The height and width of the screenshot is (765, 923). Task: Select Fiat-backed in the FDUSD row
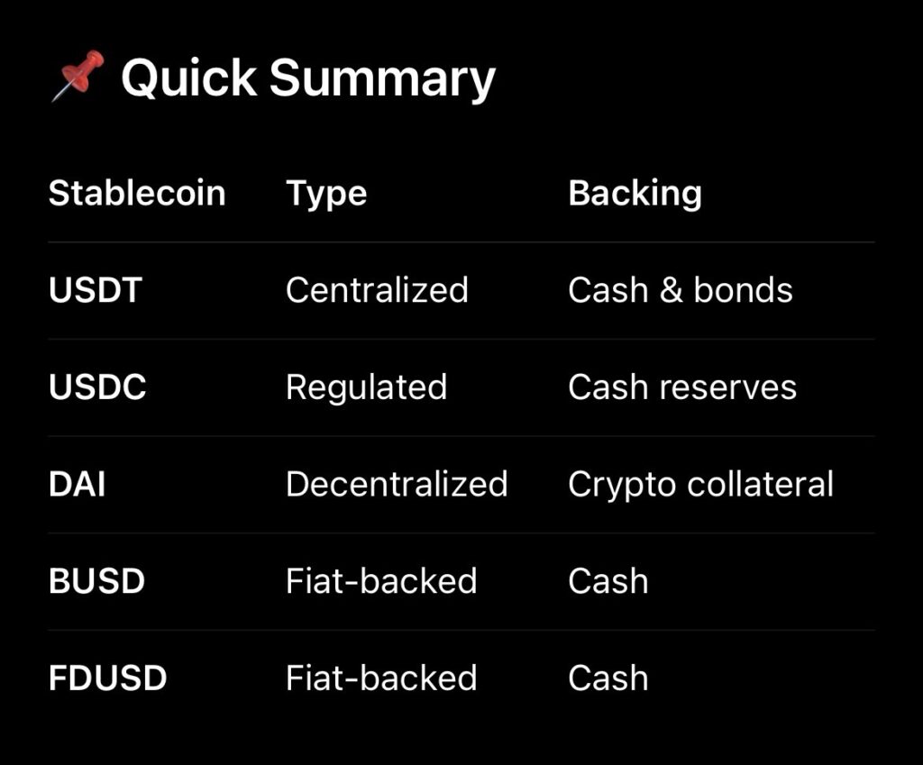coord(381,678)
